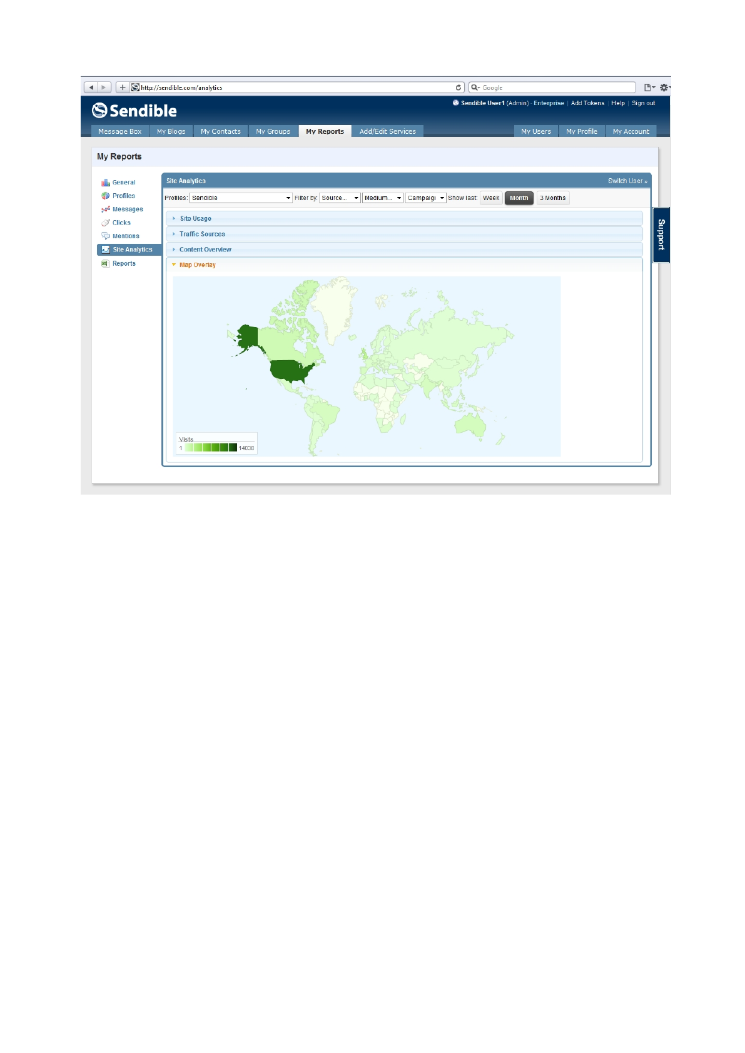The image size is (745, 1053).
Task: Click Greenland on the world map
Action: click(333, 308)
